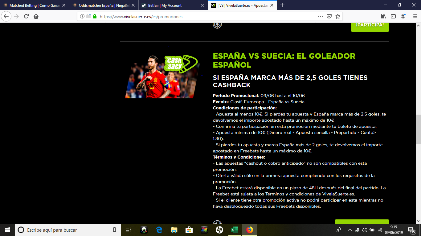Click the green secure connection padlock

(x=94, y=17)
